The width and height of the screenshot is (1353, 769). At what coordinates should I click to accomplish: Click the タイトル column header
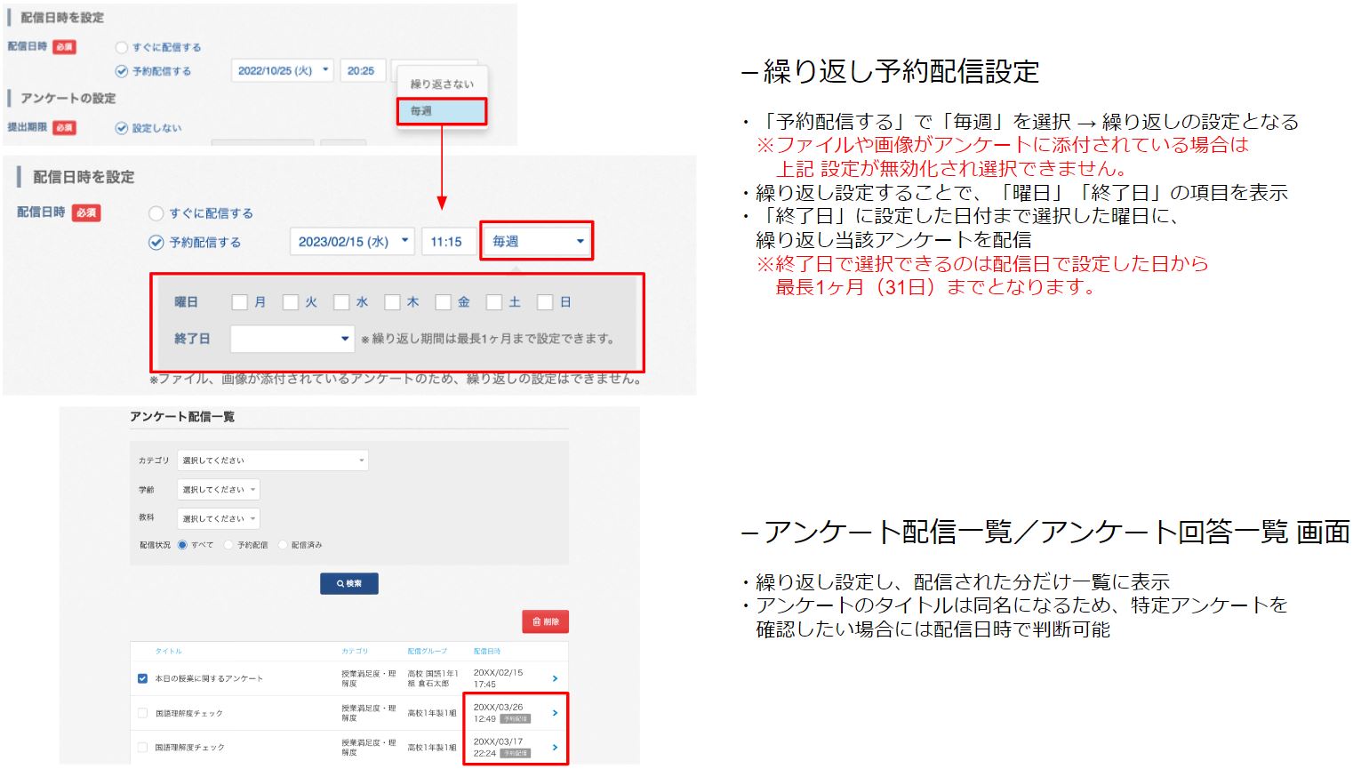[168, 651]
